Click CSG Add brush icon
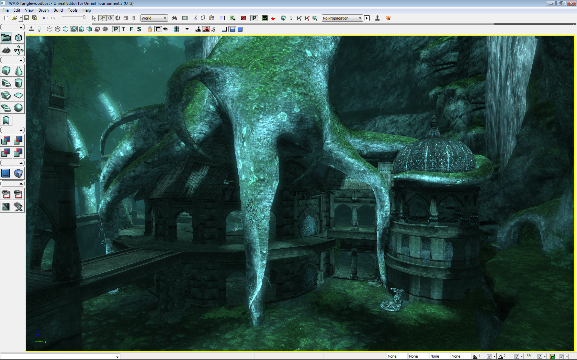This screenshot has height=360, width=577. (6, 140)
